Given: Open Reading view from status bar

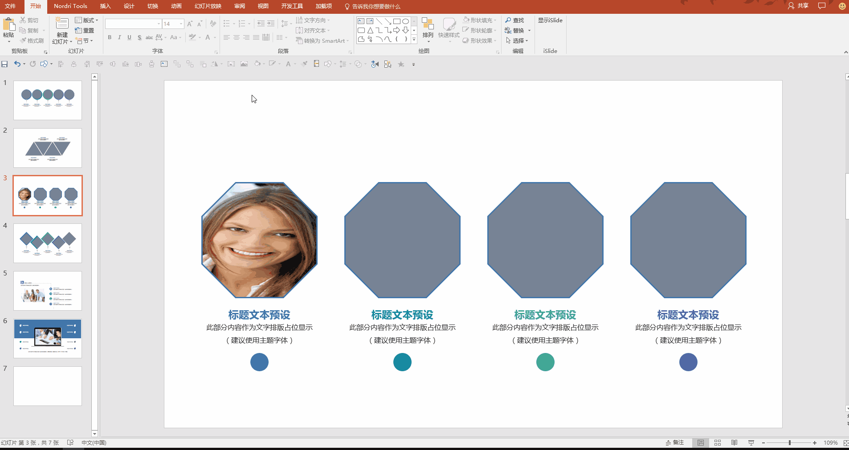Looking at the screenshot, I should point(734,442).
